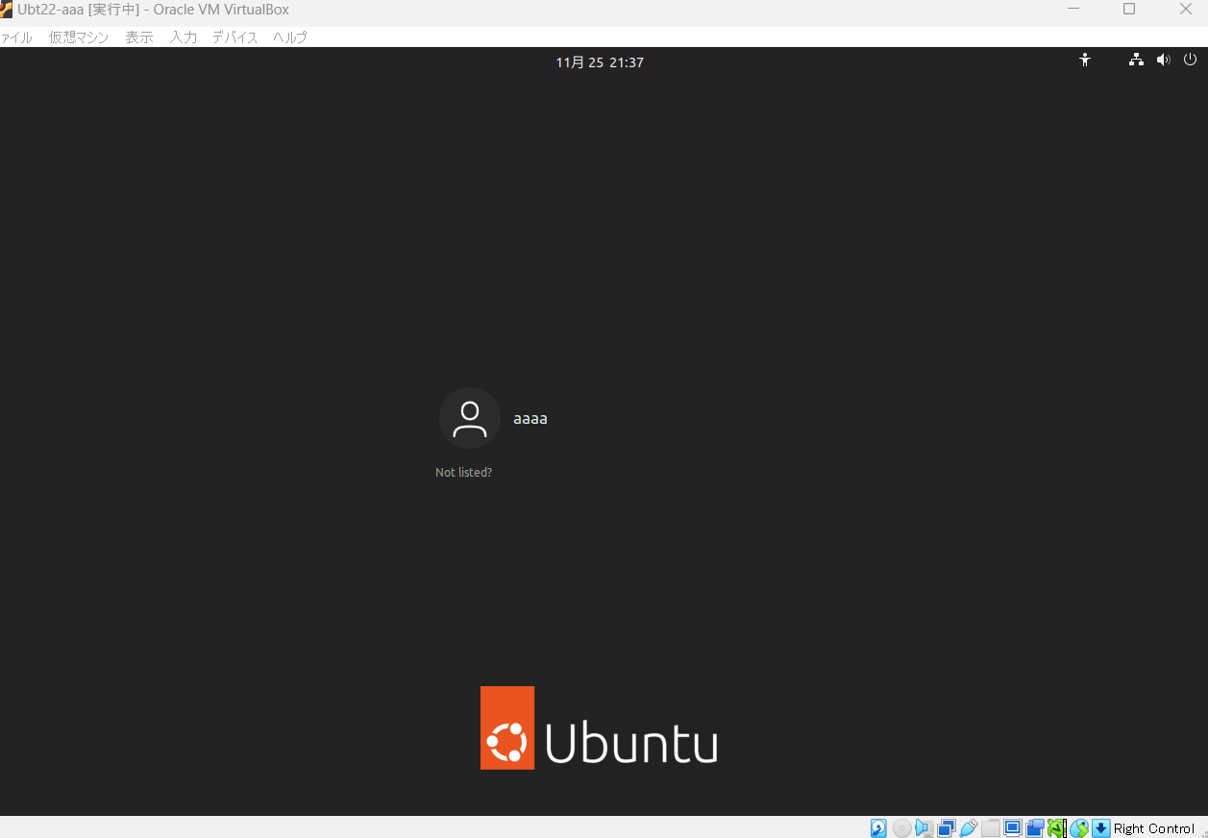The width and height of the screenshot is (1208, 838).
Task: Click the shared folders status icon
Action: (x=991, y=828)
